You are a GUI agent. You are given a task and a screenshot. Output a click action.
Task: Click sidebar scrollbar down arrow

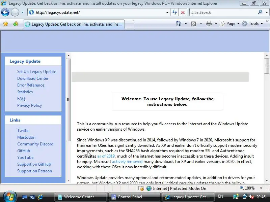point(69,180)
